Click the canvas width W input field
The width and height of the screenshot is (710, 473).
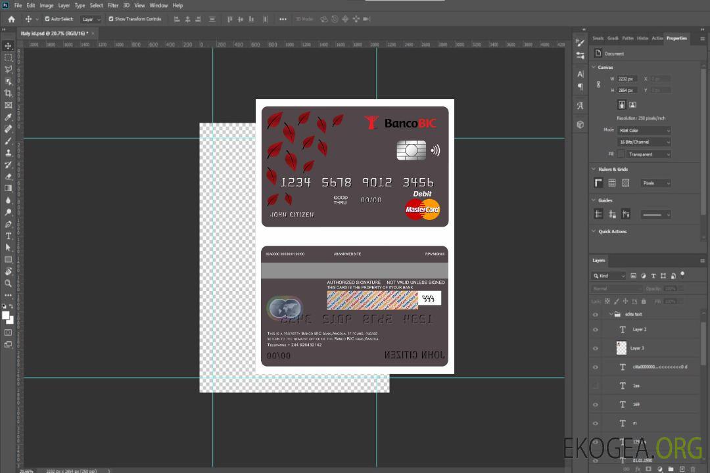point(627,79)
